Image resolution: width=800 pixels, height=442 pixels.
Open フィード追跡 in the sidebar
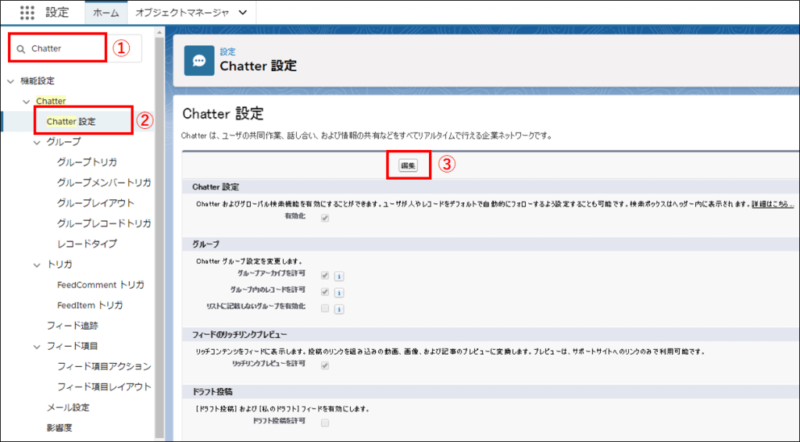point(73,326)
